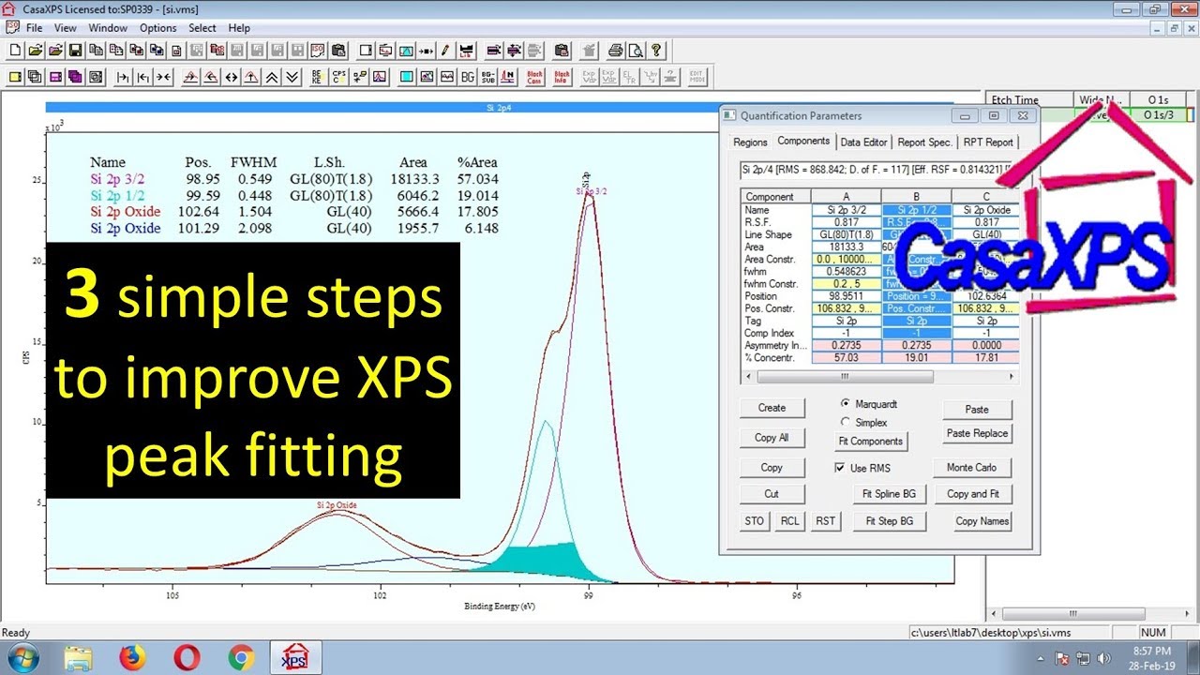Click the arrow-to-bar step right icon
Viewport: 1200px width, 675px height.
122,77
